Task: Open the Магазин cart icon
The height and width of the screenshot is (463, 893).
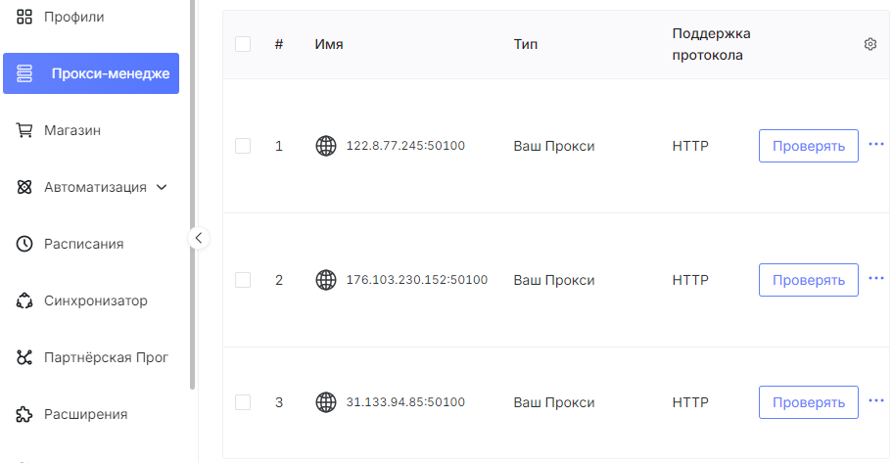Action: (23, 130)
